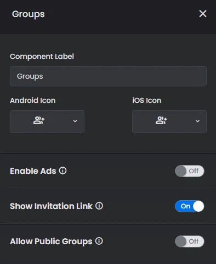Click the Component Label heading
Screen dimensions: 216x264
42,57
